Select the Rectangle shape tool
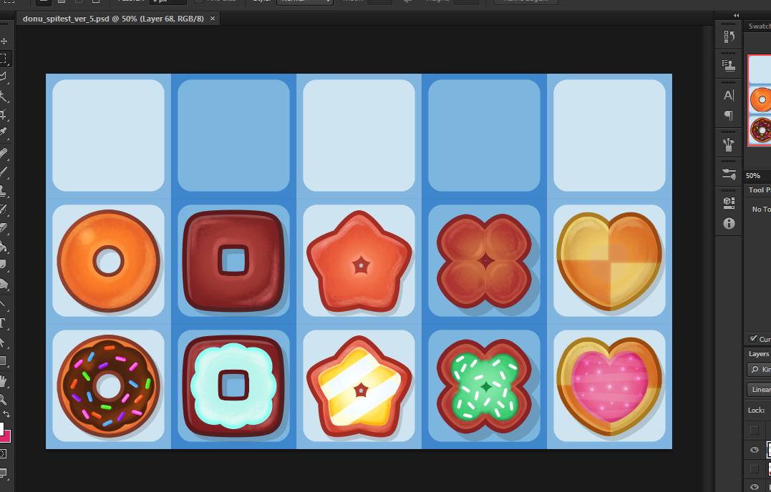771x492 pixels. click(x=3, y=360)
